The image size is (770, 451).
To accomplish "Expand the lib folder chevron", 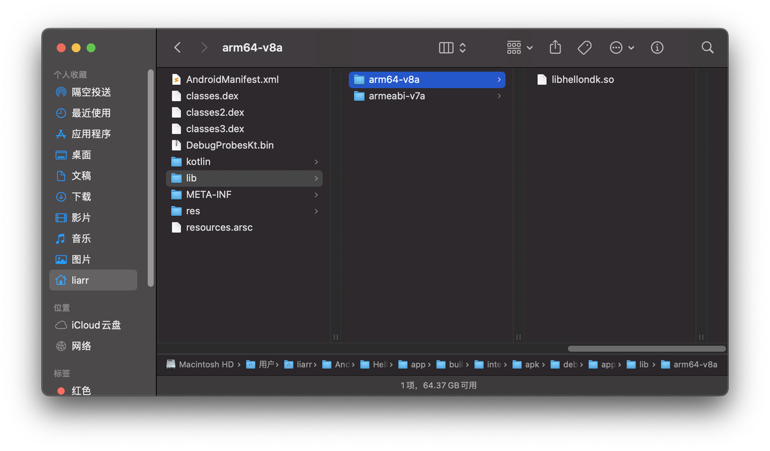I will tap(316, 178).
